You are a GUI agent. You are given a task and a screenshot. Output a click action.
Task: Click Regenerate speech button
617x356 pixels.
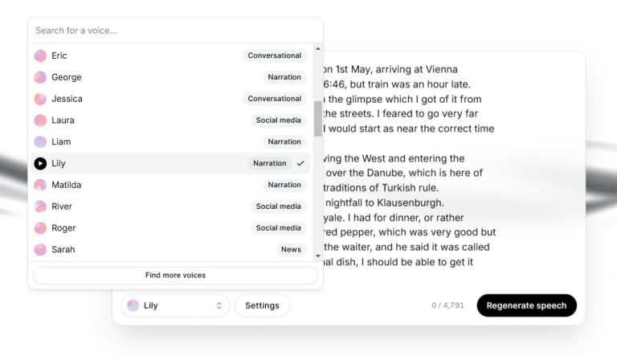coord(526,305)
